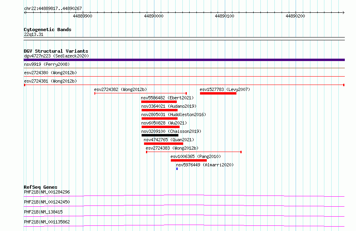Open the nsv9919 (Perry2008) variant label

[x=47, y=64]
